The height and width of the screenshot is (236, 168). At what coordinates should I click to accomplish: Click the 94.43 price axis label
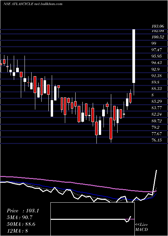coord(157,63)
